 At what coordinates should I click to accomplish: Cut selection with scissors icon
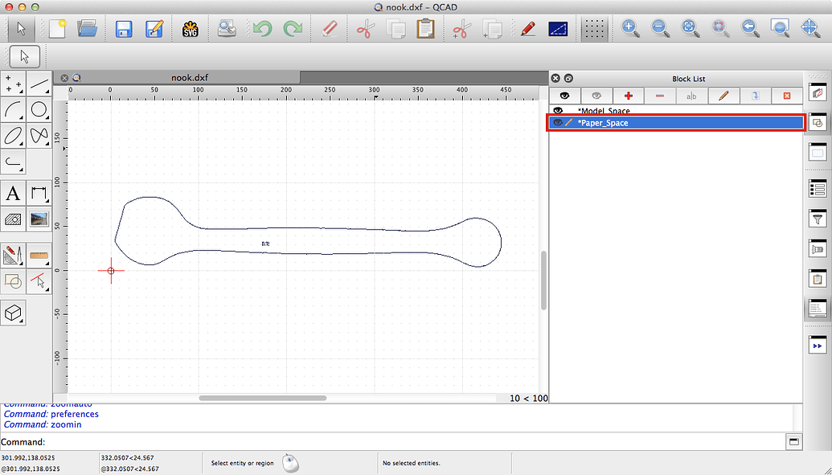tap(365, 29)
